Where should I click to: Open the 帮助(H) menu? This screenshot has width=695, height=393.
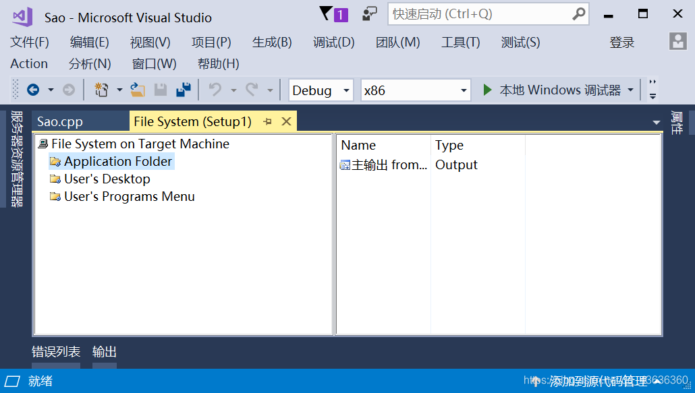(219, 64)
